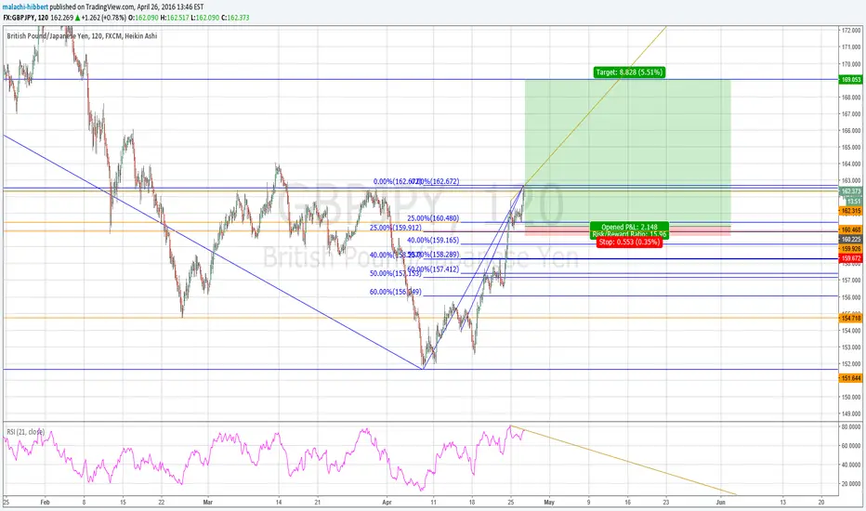Click the Mar label on time axis
Image resolution: width=866 pixels, height=511 pixels.
coord(207,502)
